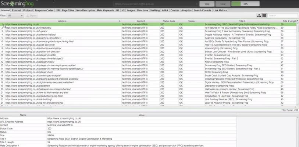Switch to the Meta Keywords tab
This screenshot has width=299, height=147.
[106, 11]
